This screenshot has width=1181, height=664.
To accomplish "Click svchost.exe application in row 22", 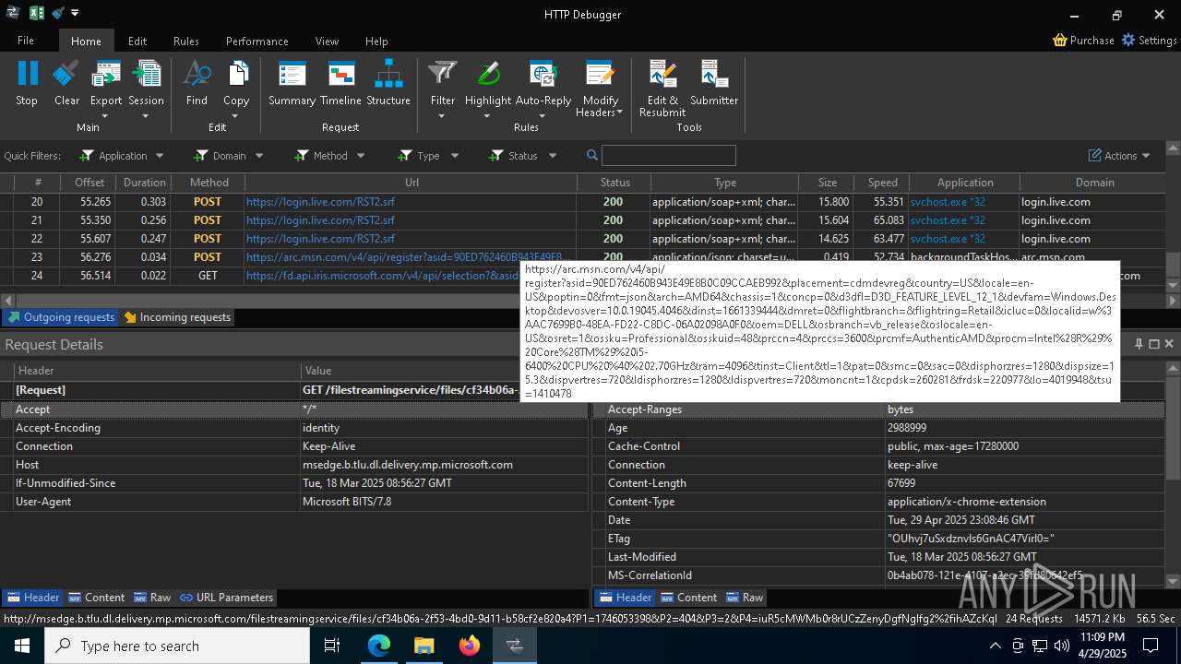I will pos(948,239).
